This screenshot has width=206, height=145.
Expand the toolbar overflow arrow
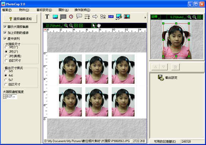[145, 17]
